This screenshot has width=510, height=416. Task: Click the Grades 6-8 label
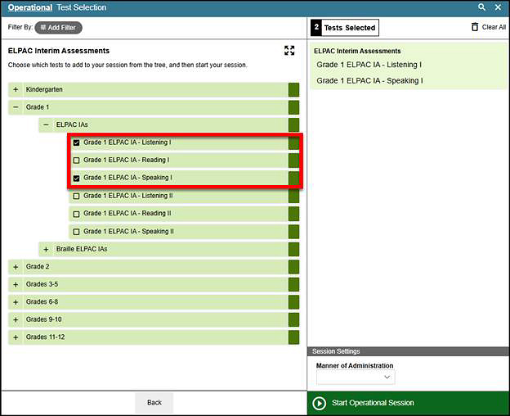(x=42, y=301)
